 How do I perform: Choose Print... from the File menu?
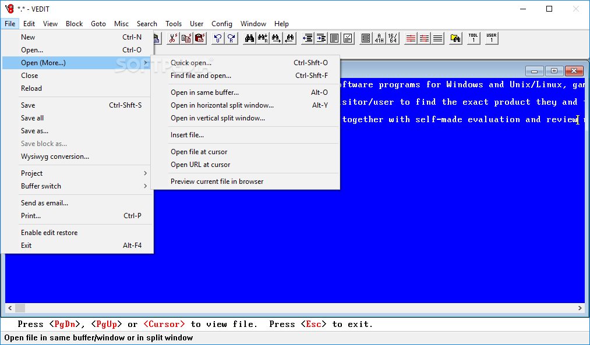77,215
